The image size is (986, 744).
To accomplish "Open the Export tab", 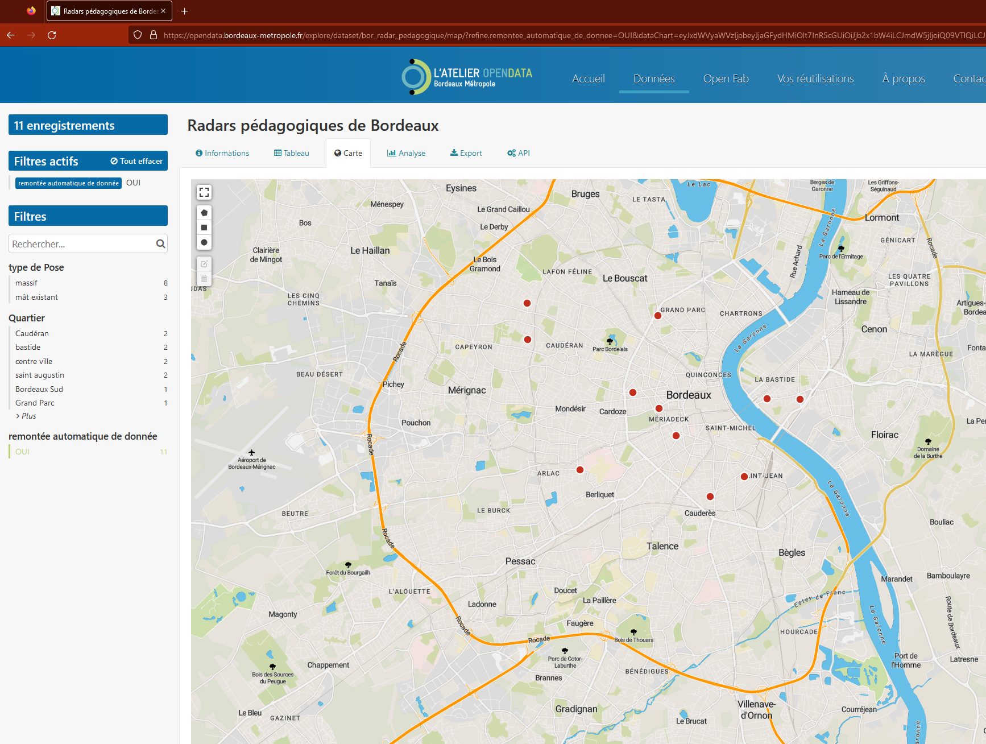I will (x=466, y=153).
